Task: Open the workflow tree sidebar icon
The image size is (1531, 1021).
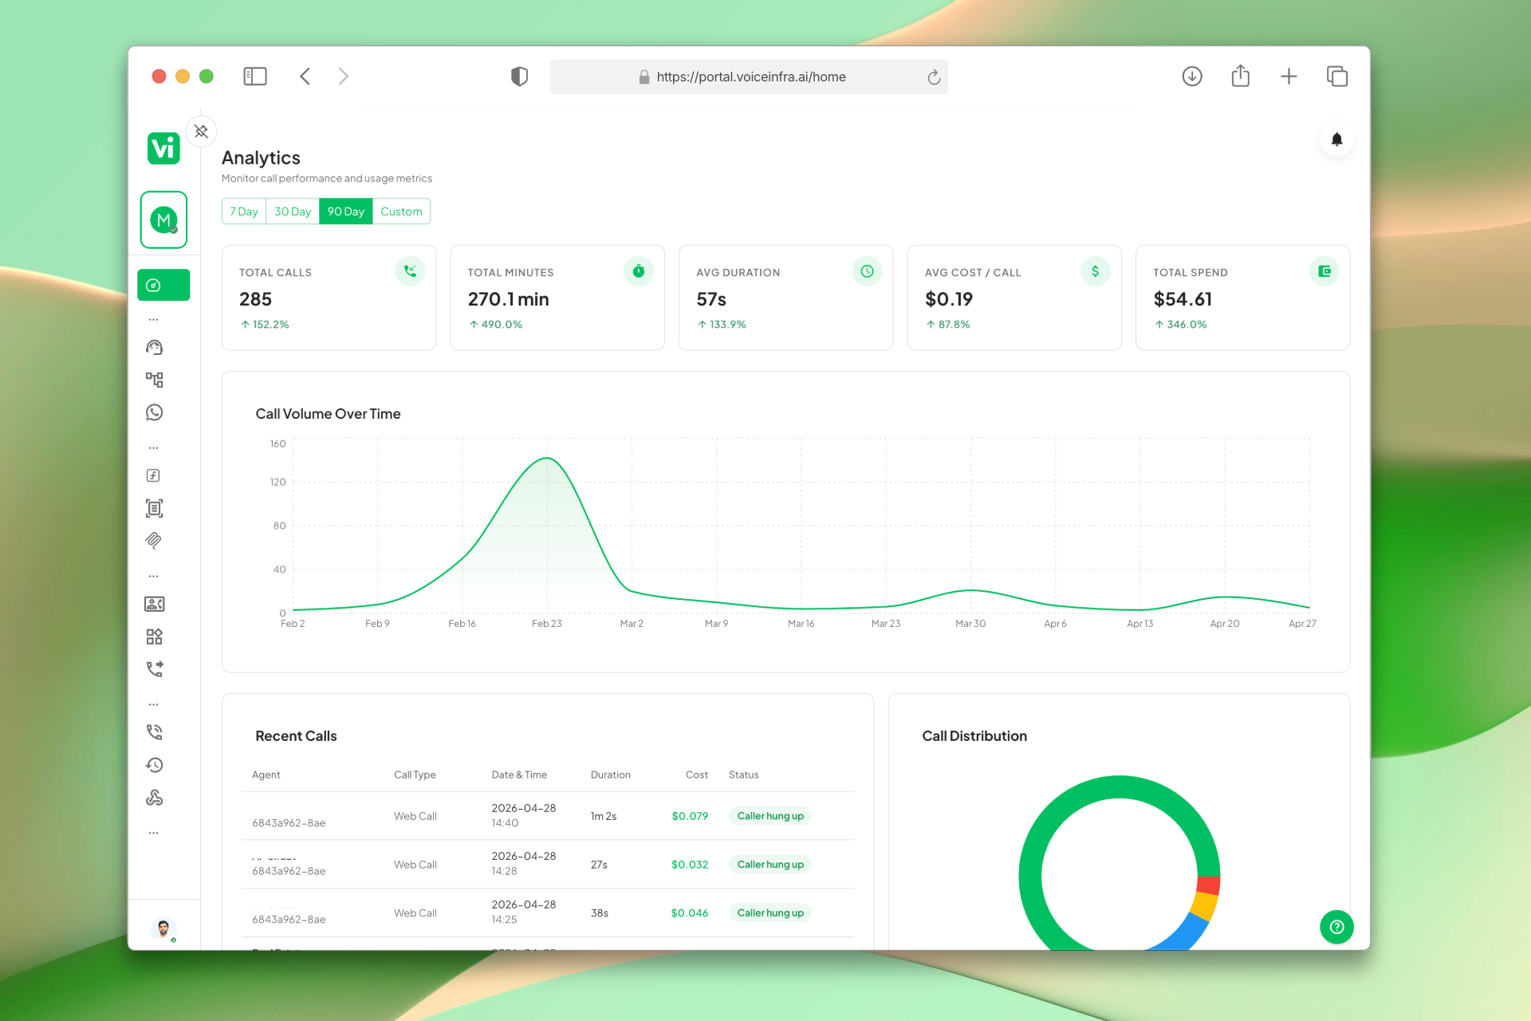Action: point(155,380)
